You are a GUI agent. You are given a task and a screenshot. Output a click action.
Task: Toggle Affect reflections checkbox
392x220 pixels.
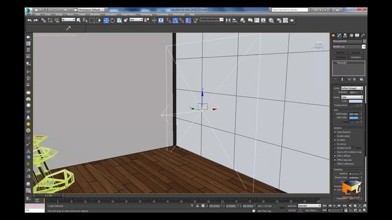pos(335,164)
